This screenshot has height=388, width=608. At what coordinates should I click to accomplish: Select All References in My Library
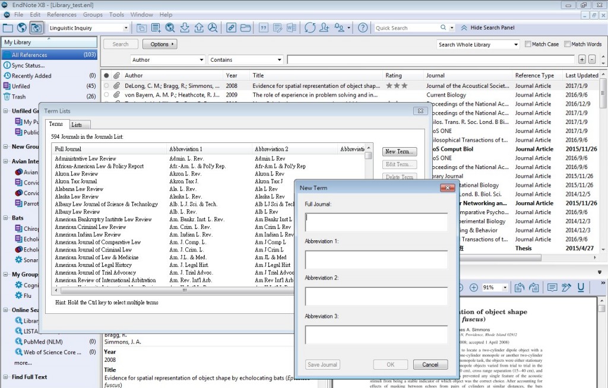click(x=49, y=55)
